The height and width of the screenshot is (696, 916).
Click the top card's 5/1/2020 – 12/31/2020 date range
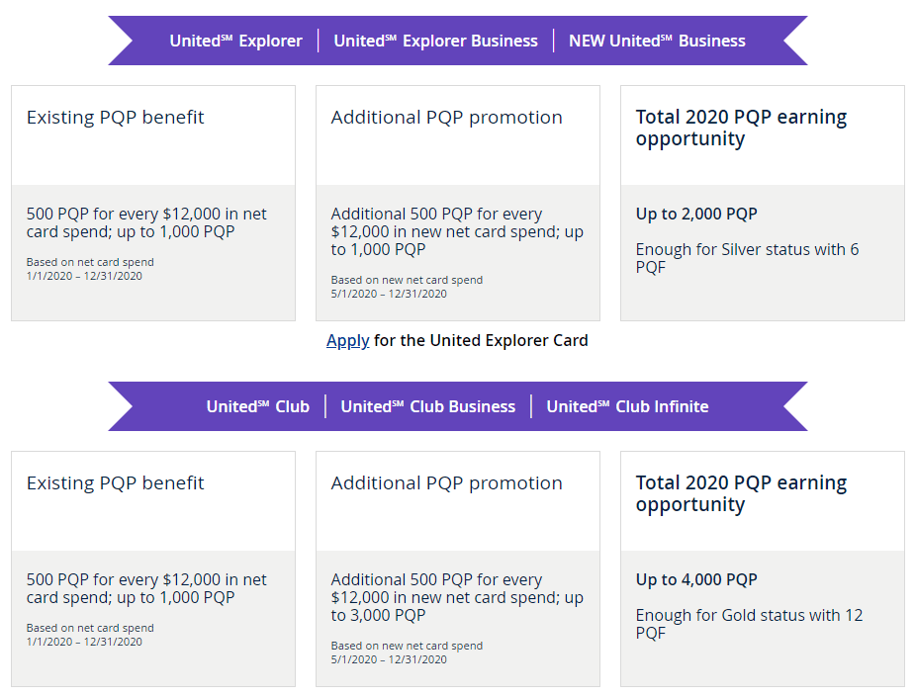(x=389, y=294)
